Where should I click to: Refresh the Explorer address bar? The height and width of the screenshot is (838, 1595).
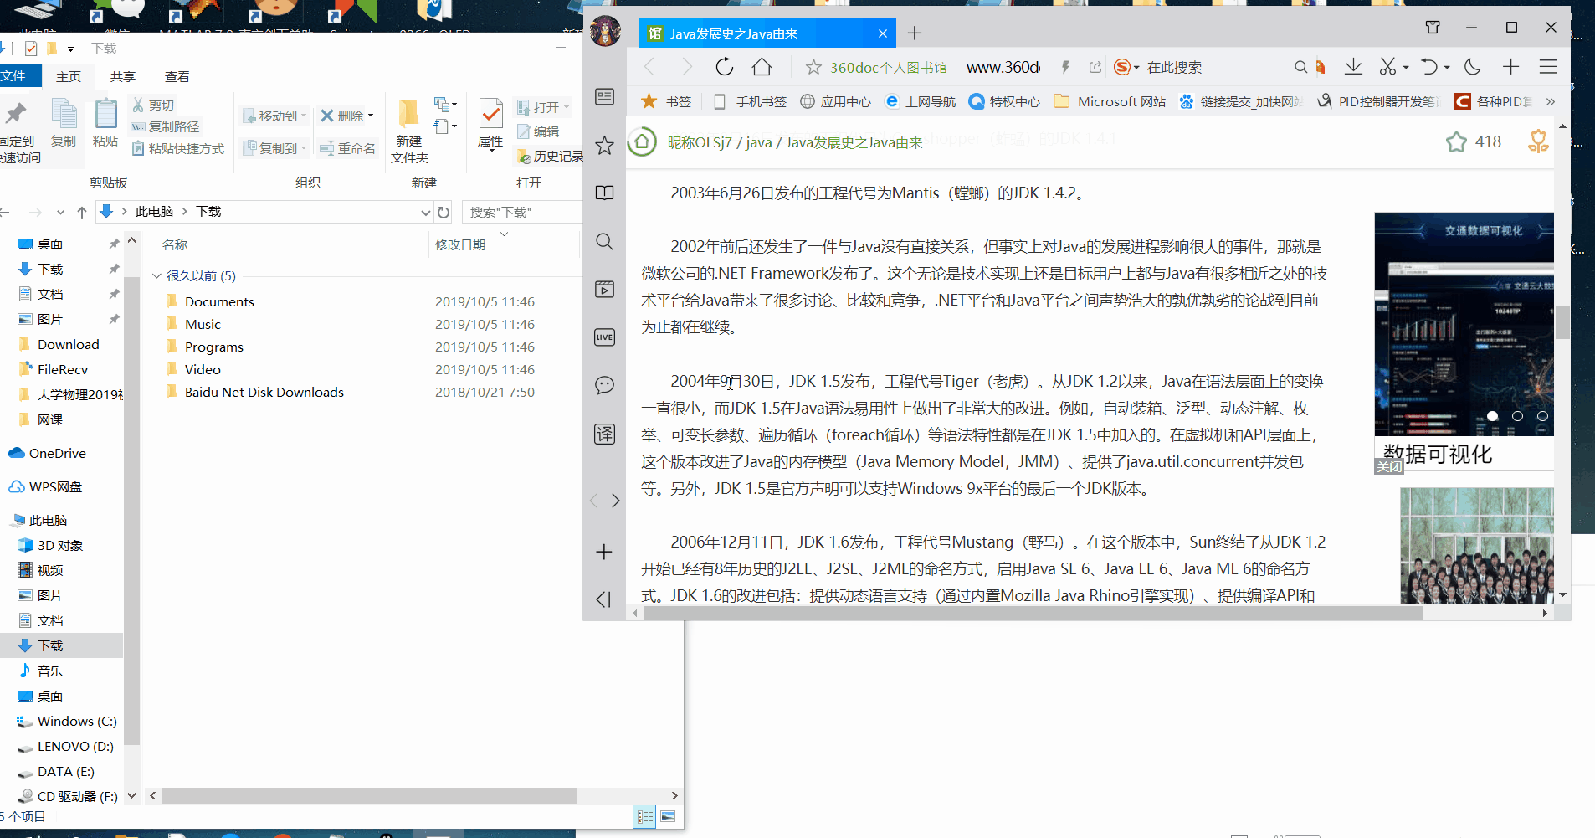(x=444, y=212)
